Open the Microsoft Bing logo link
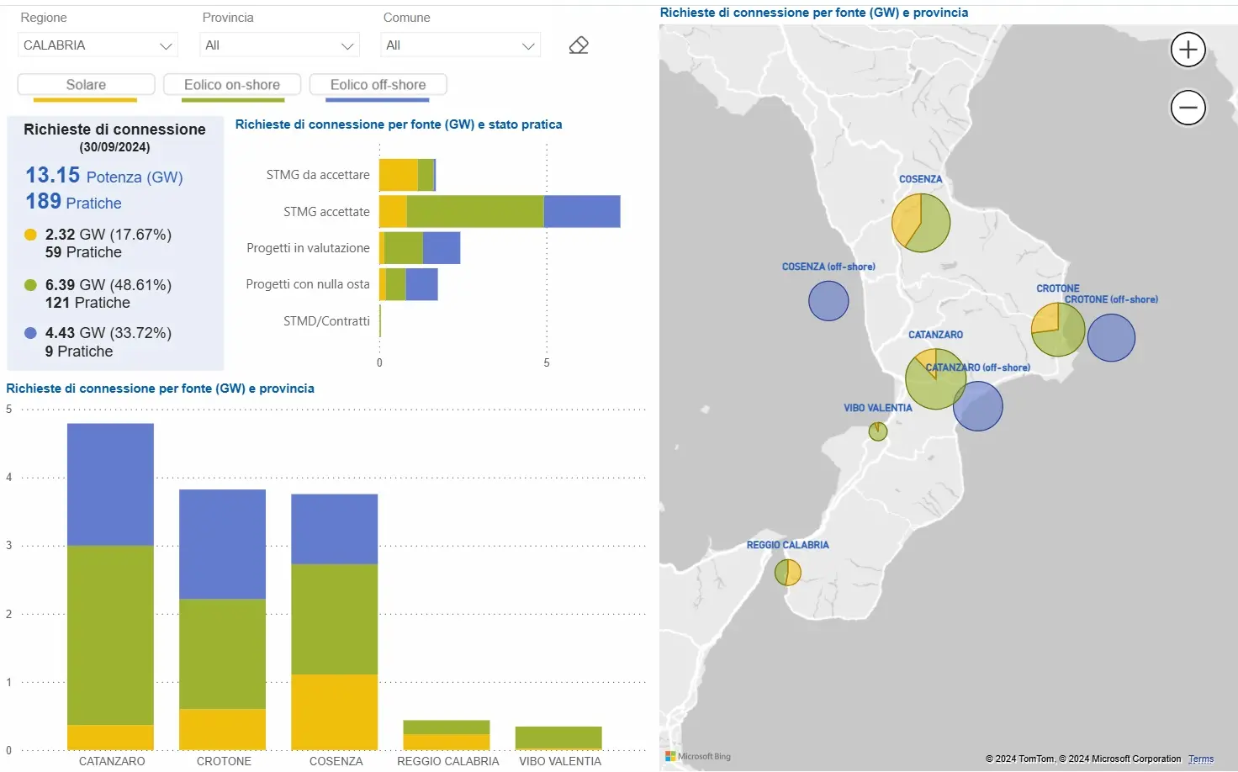The height and width of the screenshot is (772, 1238). point(698,756)
